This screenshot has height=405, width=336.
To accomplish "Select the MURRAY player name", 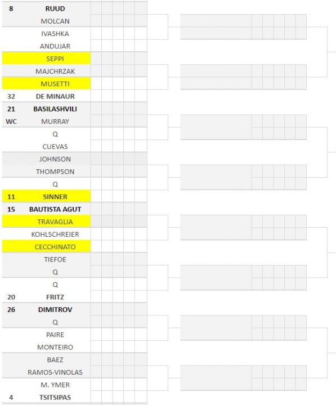I will (55, 121).
